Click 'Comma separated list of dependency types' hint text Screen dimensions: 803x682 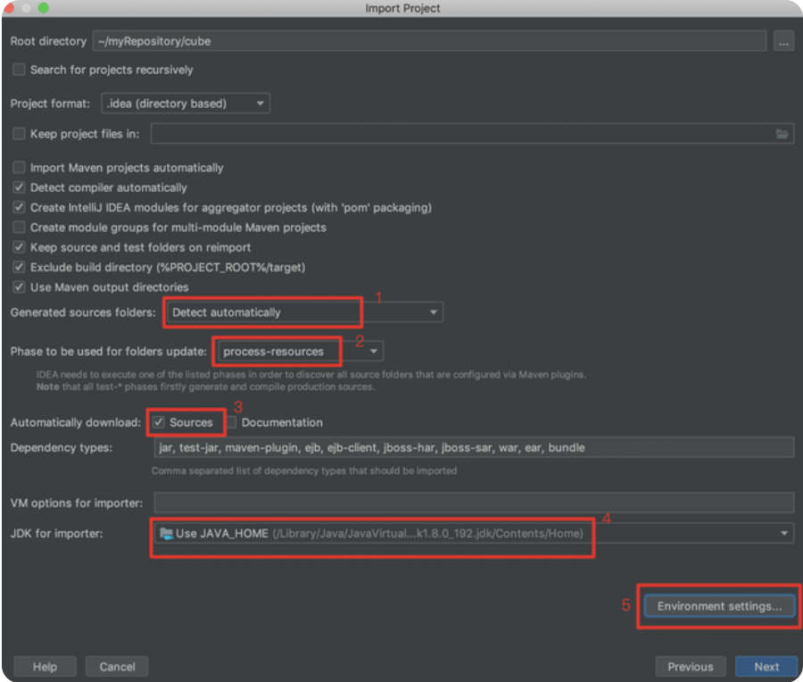(x=304, y=471)
